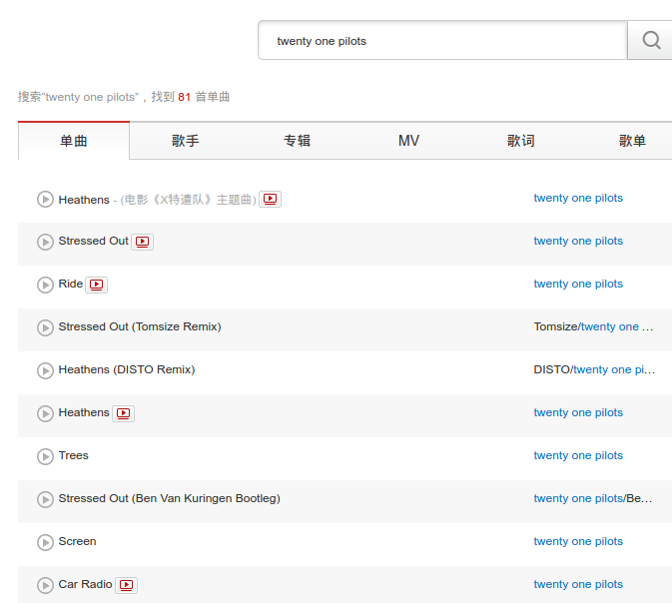
Task: Open Stressed Out song title
Action: click(x=94, y=241)
